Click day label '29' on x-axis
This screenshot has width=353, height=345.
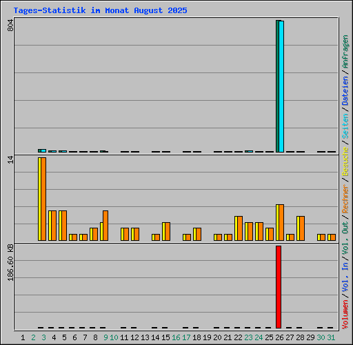tap(310, 337)
